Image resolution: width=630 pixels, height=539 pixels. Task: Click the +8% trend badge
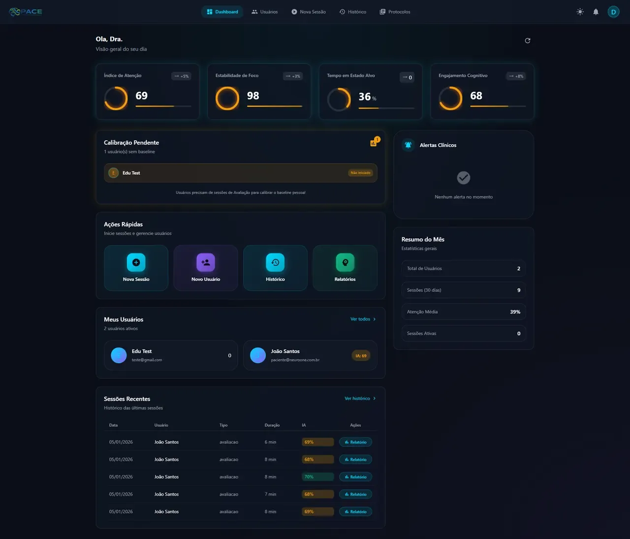(x=516, y=76)
